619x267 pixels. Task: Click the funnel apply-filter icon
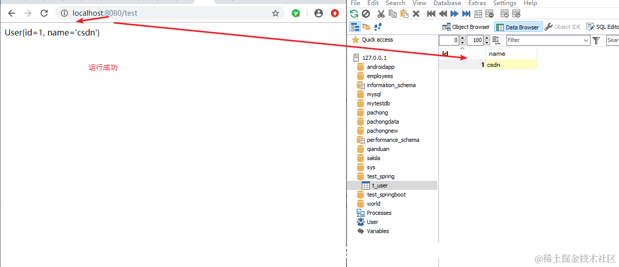point(597,40)
